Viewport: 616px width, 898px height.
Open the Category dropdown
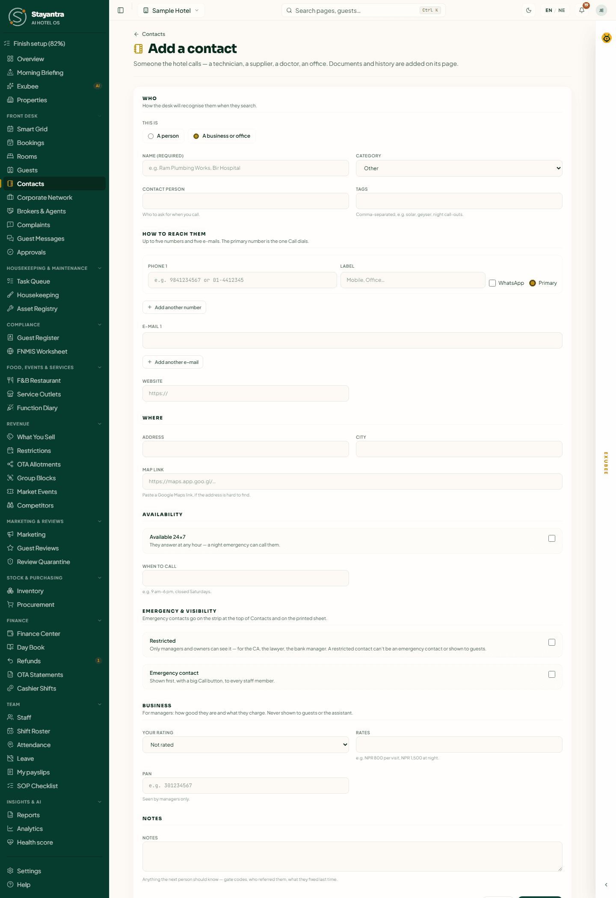[x=459, y=168]
